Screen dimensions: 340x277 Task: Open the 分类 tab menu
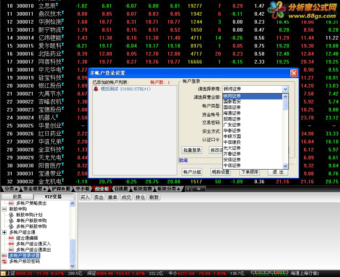click(x=11, y=189)
